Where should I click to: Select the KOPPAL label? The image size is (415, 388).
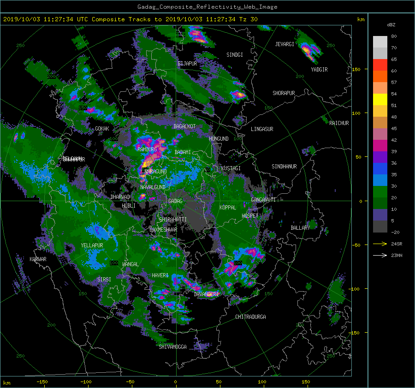pyautogui.click(x=228, y=208)
